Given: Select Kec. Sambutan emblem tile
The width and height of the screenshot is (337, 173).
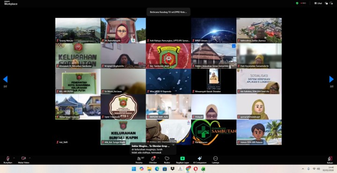Looking at the screenshot, I should pyautogui.click(x=168, y=56).
